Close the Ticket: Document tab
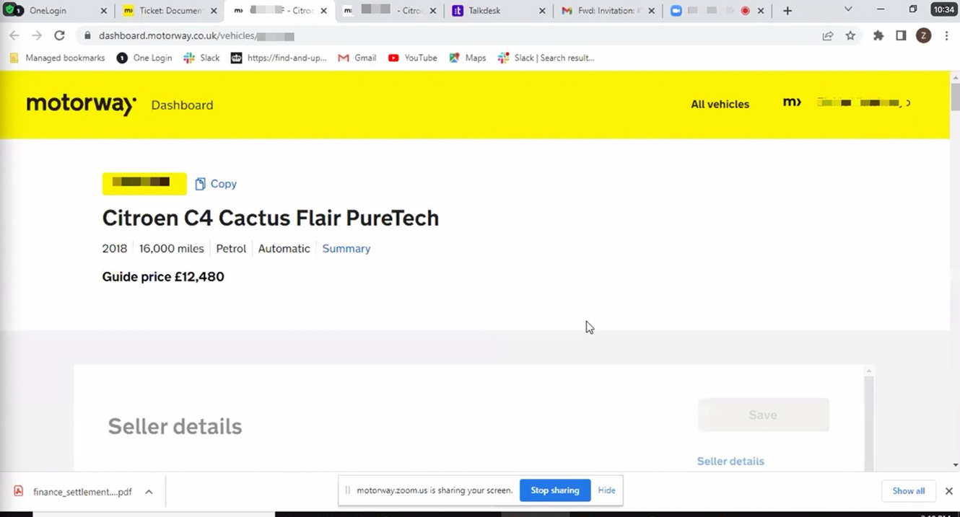The height and width of the screenshot is (517, 960). 214,11
